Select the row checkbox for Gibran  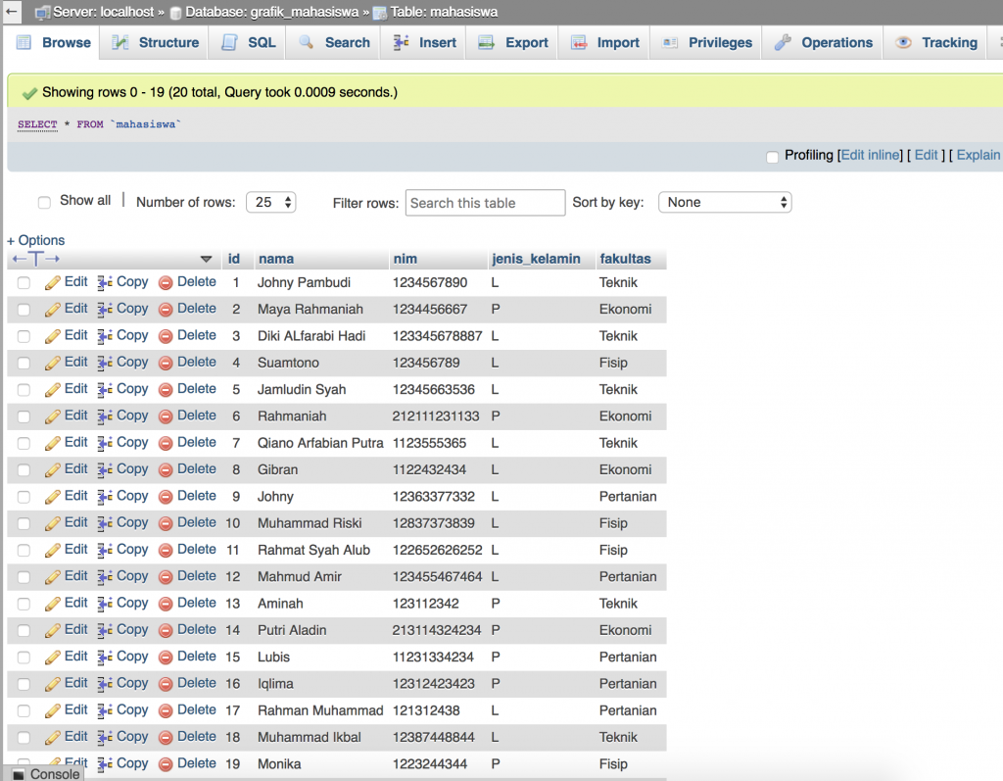[24, 469]
